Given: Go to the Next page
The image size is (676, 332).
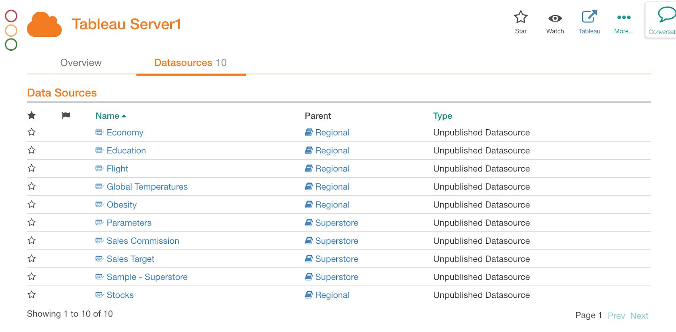Looking at the screenshot, I should (639, 316).
